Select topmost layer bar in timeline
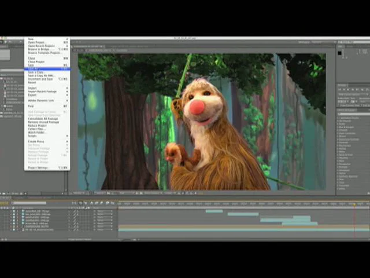Image resolution: width=370 pixels, height=278 pixels. pos(214,211)
